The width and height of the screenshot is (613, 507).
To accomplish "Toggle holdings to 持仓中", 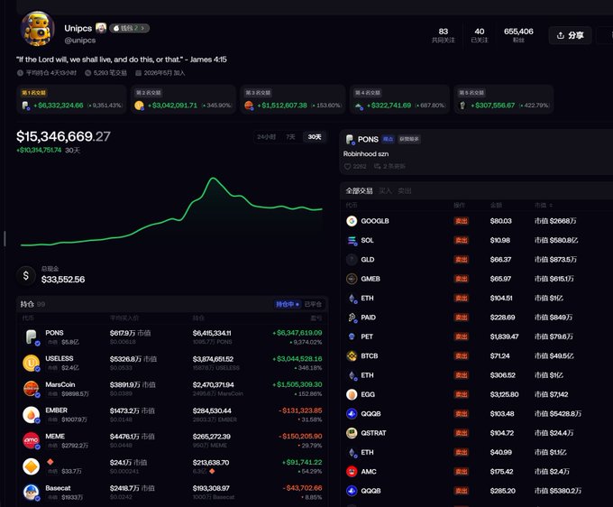I will pyautogui.click(x=288, y=304).
